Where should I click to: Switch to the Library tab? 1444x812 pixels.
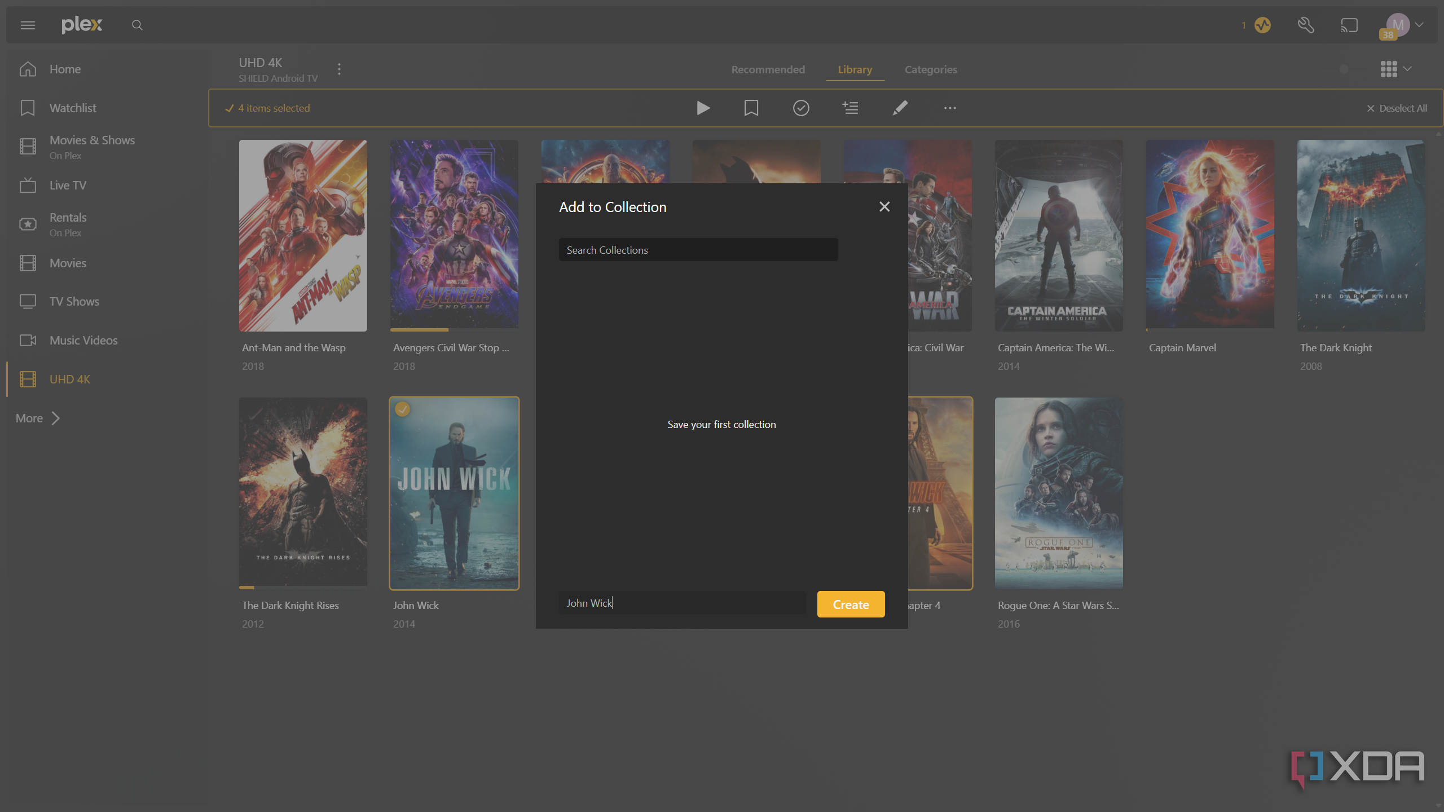(855, 69)
